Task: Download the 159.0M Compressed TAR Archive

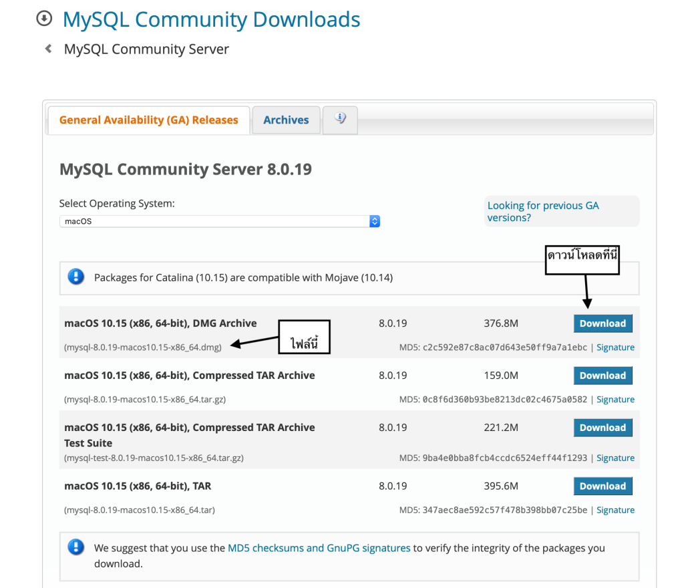Action: point(603,376)
